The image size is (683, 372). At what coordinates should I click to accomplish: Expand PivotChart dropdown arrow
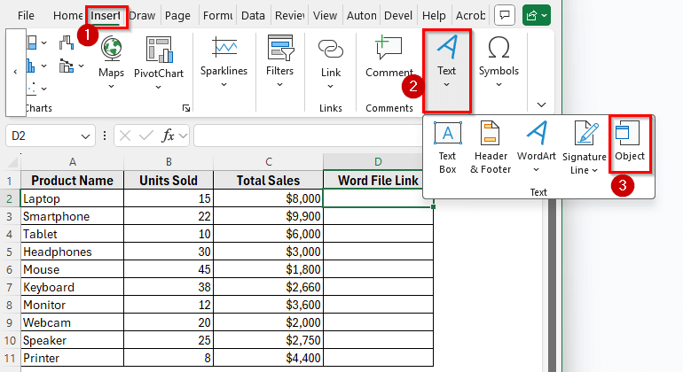pos(159,88)
